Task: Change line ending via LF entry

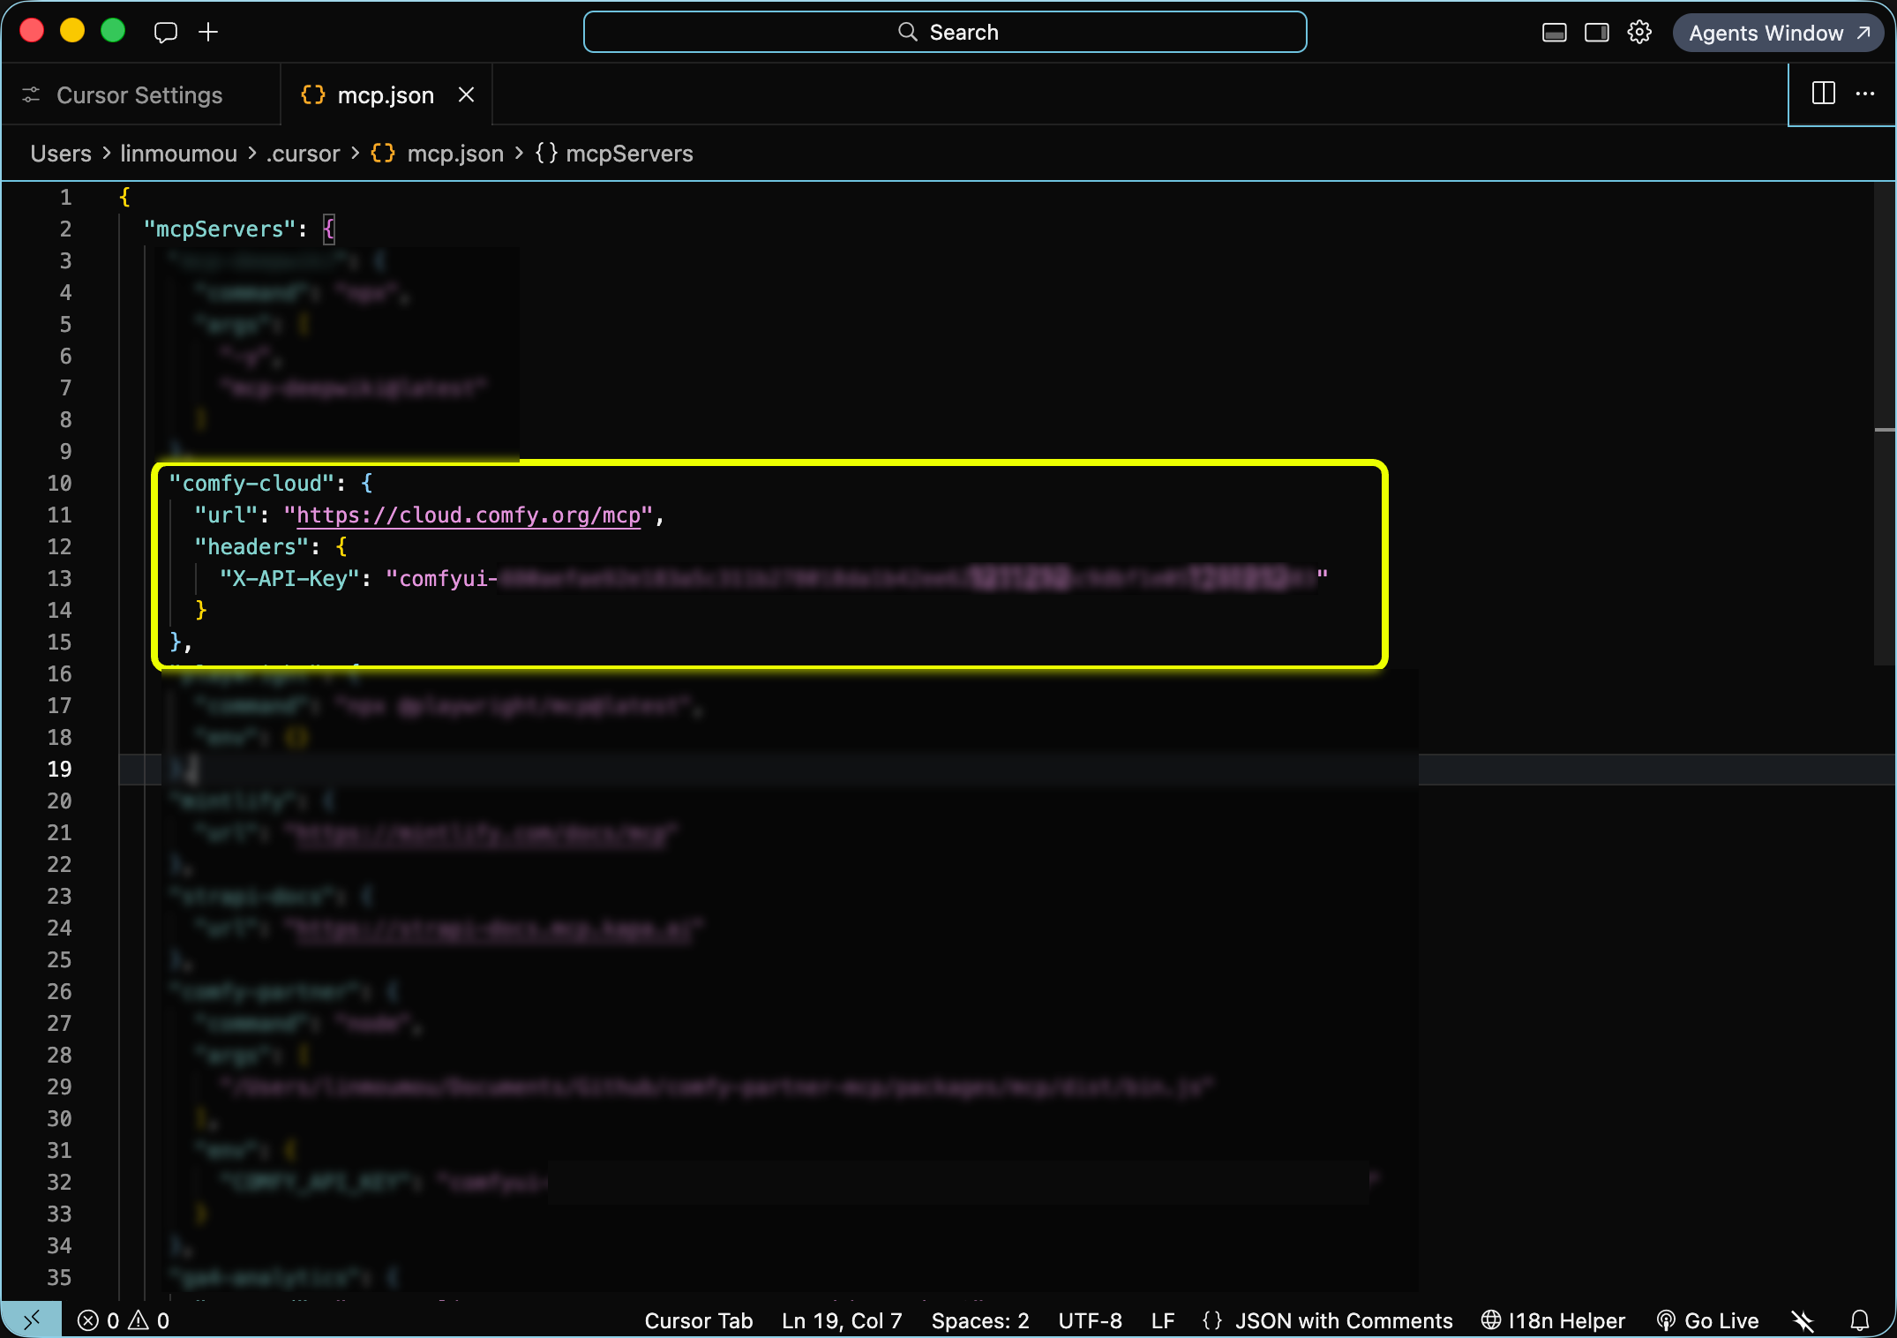Action: [1163, 1320]
